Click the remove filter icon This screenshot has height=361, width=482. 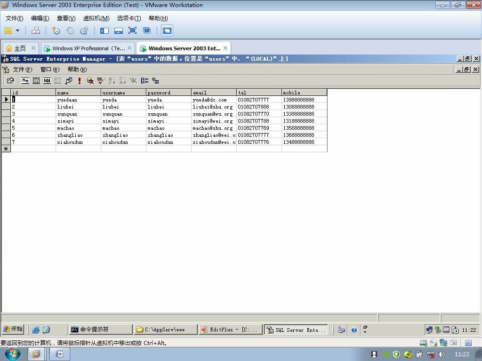click(x=133, y=81)
